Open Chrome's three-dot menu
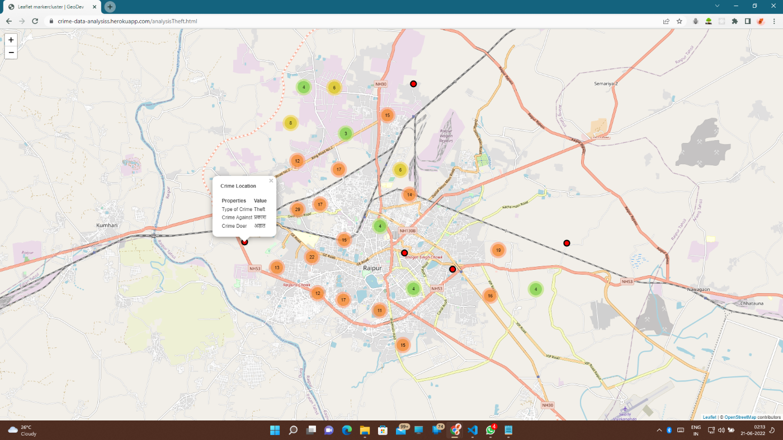 (774, 21)
